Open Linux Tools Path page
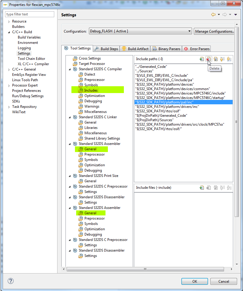The image size is (243, 291). 25,80
